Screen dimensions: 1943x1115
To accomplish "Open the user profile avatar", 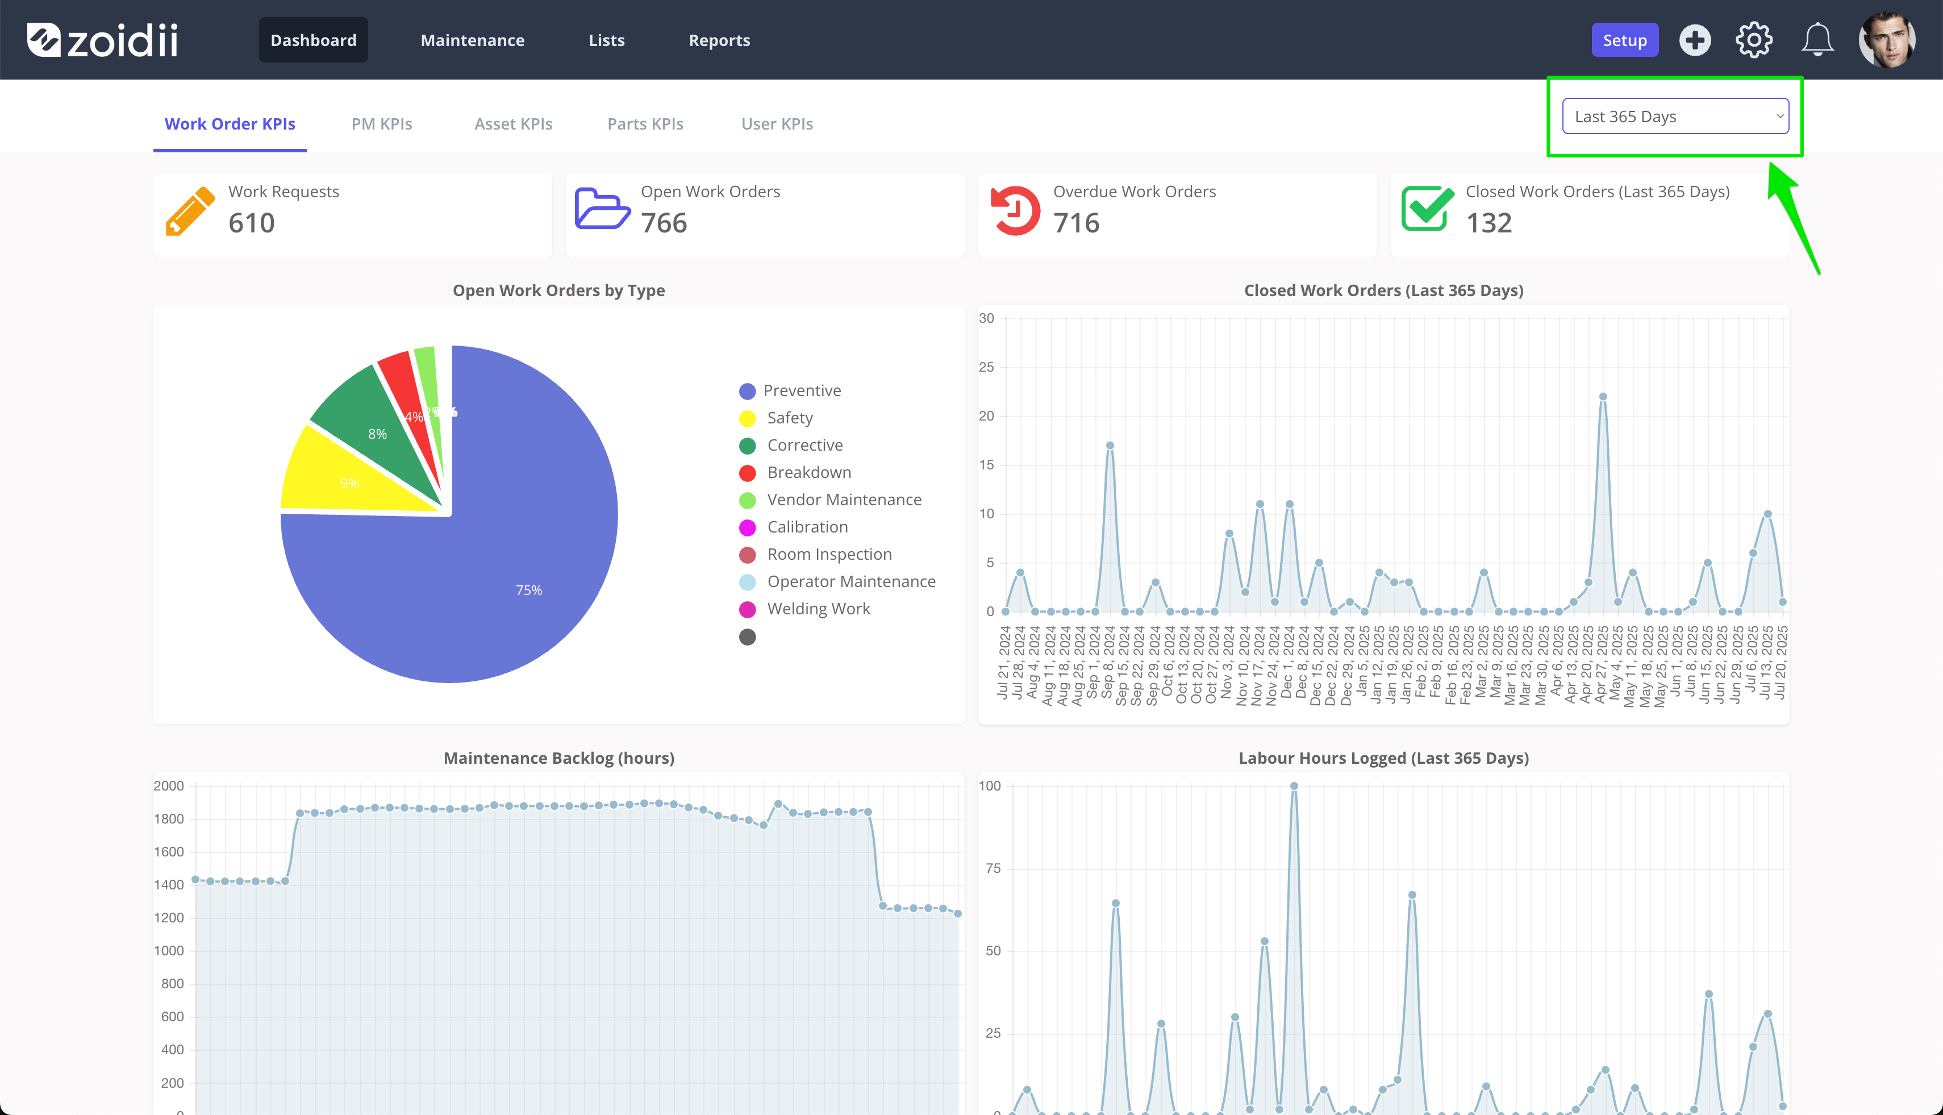I will [x=1886, y=40].
